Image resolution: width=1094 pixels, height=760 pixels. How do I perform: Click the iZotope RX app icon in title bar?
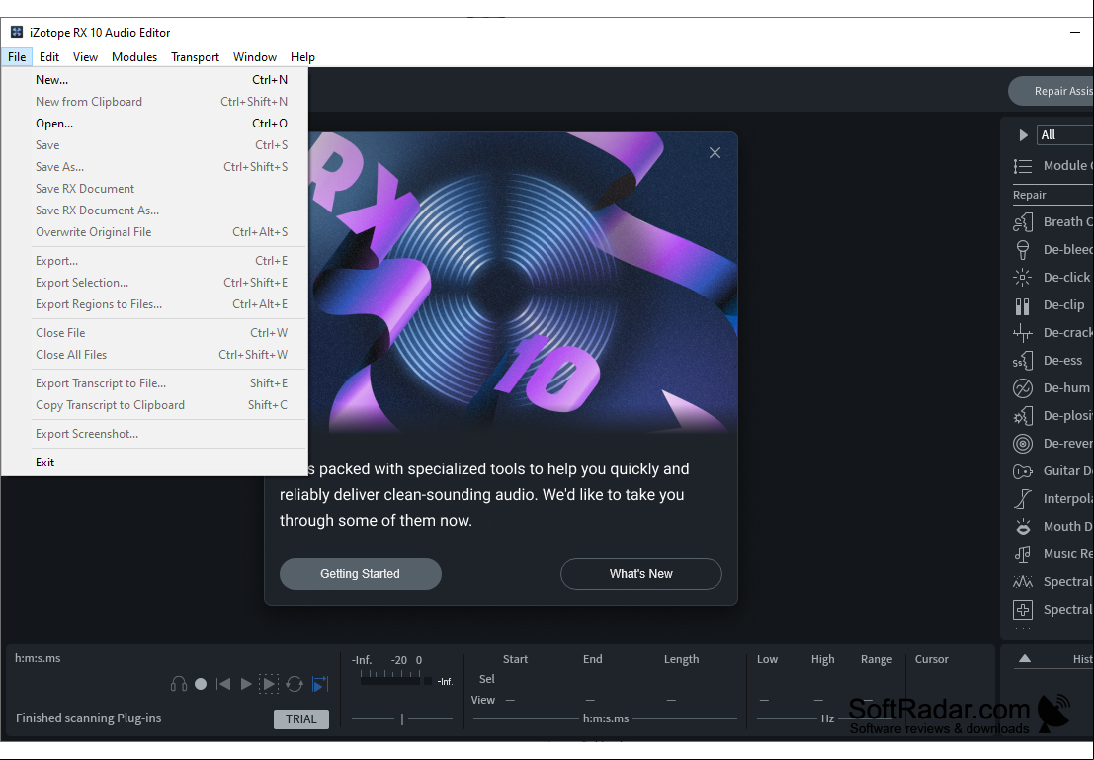tap(17, 32)
